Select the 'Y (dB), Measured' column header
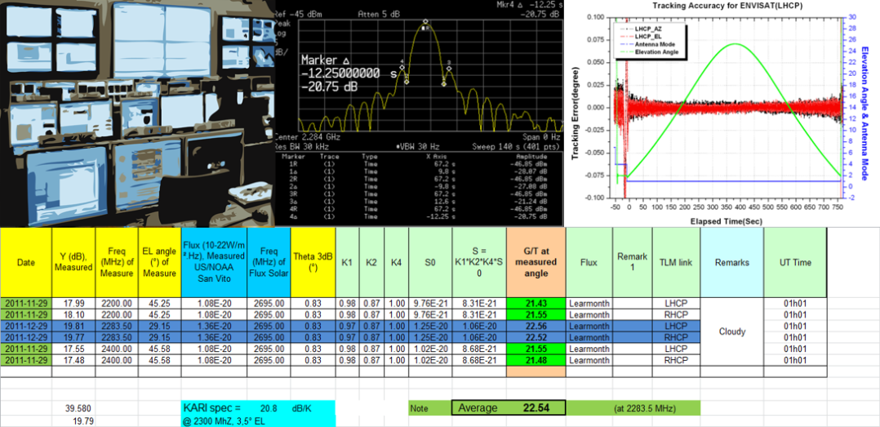The image size is (880, 427). 73,262
